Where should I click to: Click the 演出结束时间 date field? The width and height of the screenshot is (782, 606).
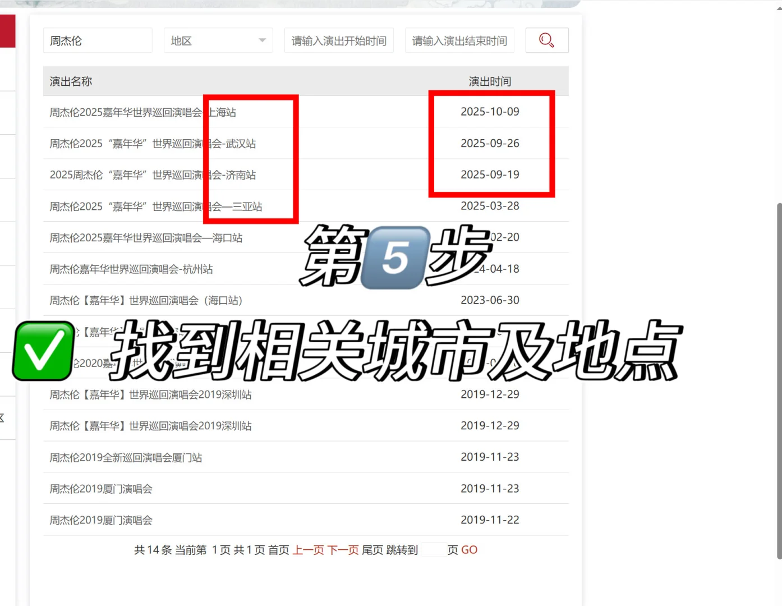[459, 40]
